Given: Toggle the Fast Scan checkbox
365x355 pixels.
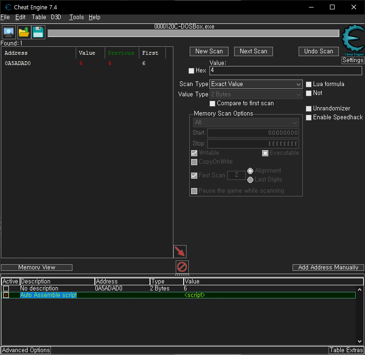Looking at the screenshot, I should tap(194, 175).
